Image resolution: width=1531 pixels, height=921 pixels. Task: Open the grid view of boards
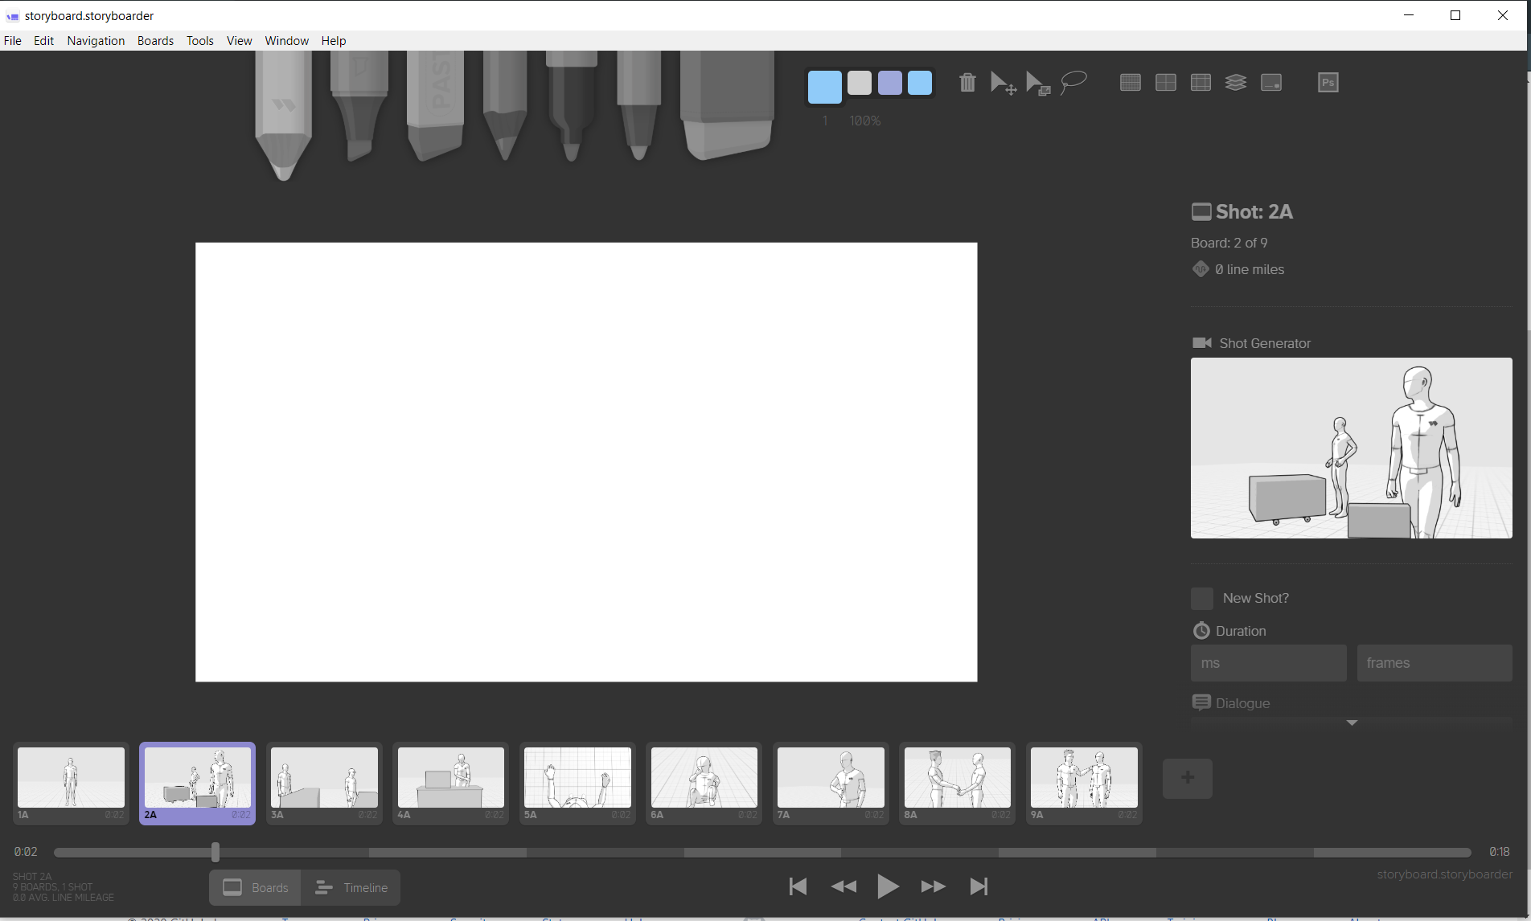pyautogui.click(x=1130, y=82)
